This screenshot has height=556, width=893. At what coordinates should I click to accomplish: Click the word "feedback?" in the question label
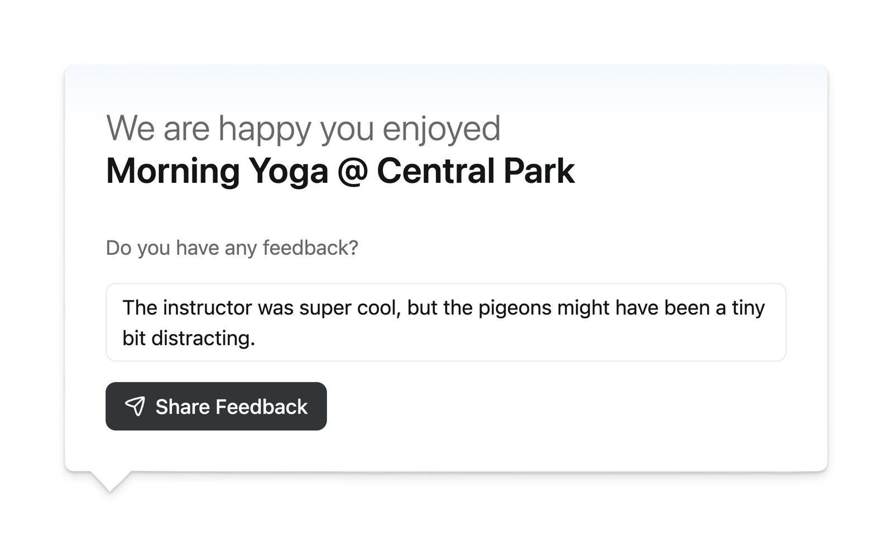[310, 248]
